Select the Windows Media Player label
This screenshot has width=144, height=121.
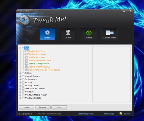(x=36, y=95)
